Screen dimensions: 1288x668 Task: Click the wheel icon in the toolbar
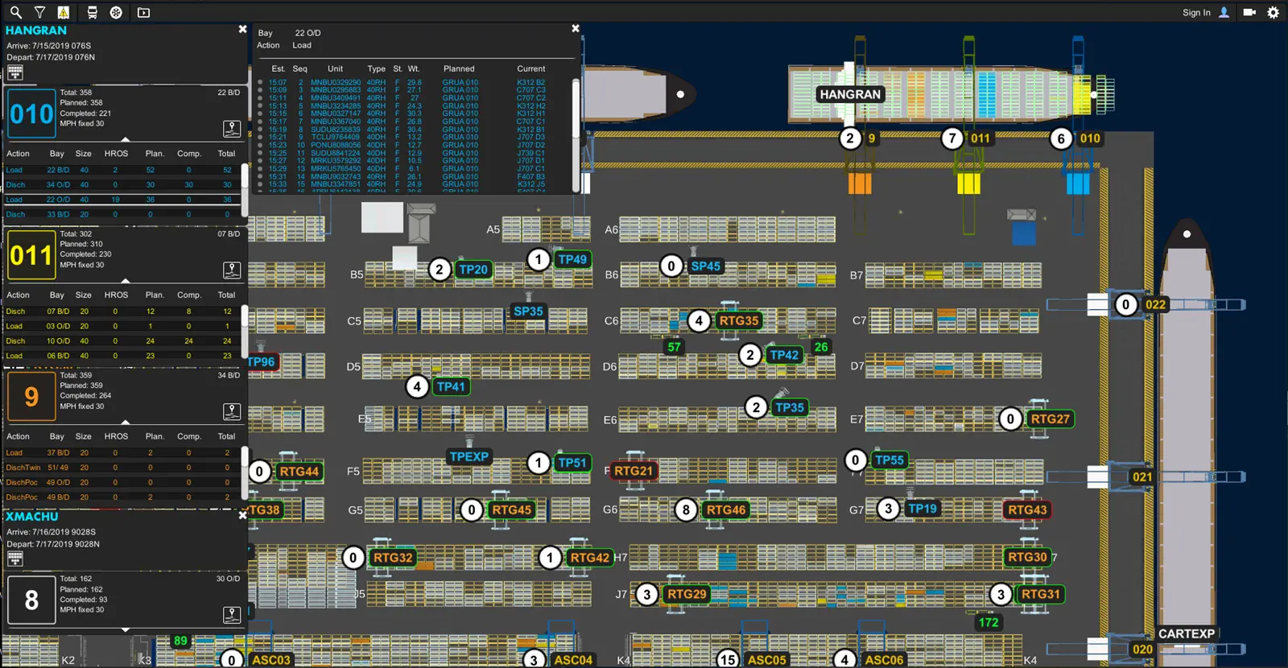pos(116,12)
